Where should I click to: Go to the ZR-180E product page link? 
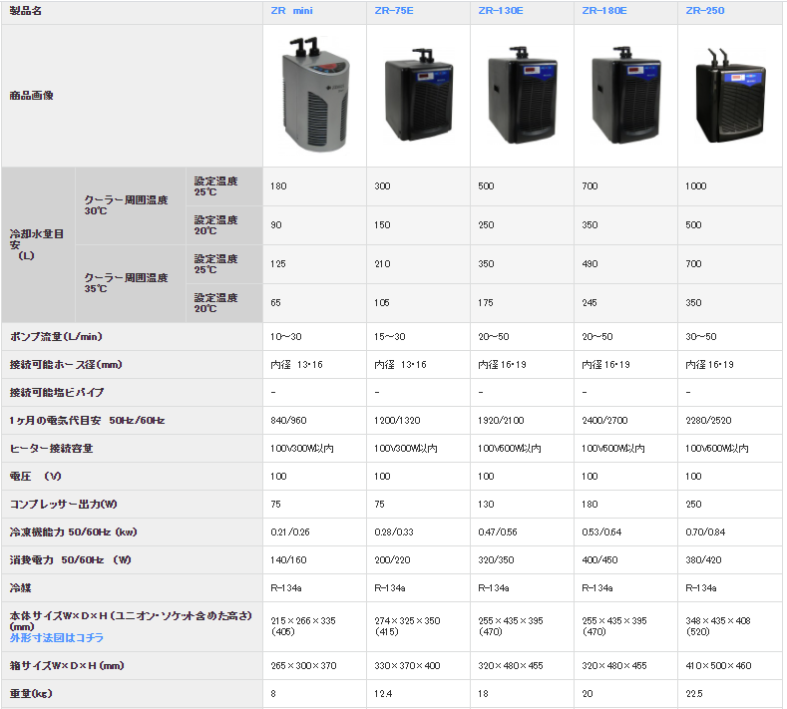[x=601, y=12]
